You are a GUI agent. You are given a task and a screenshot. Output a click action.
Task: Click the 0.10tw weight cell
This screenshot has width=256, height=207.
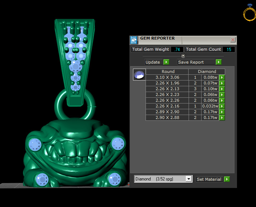click(x=210, y=89)
